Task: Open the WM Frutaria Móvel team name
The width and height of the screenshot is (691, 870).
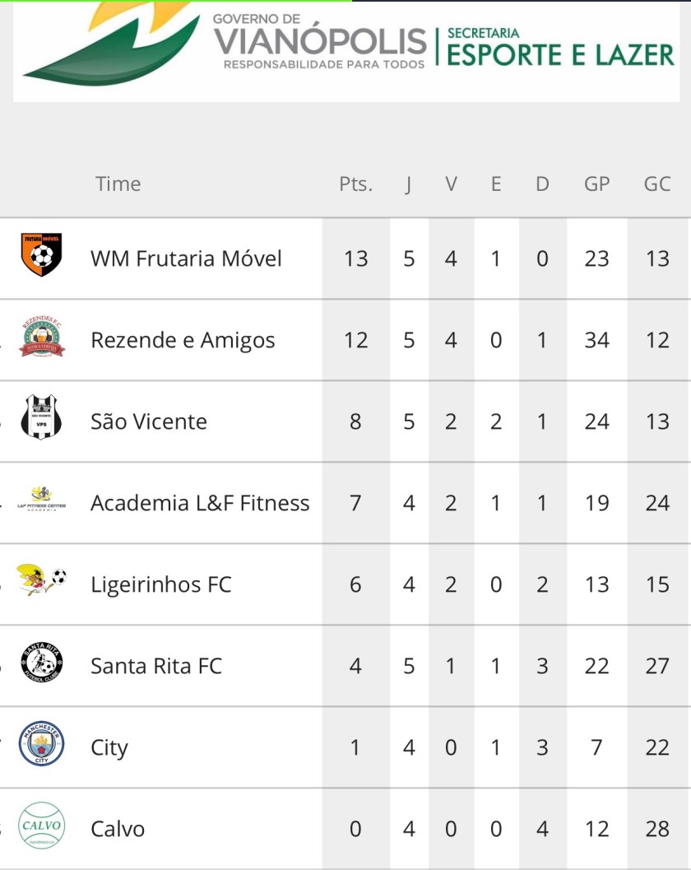Action: [186, 258]
